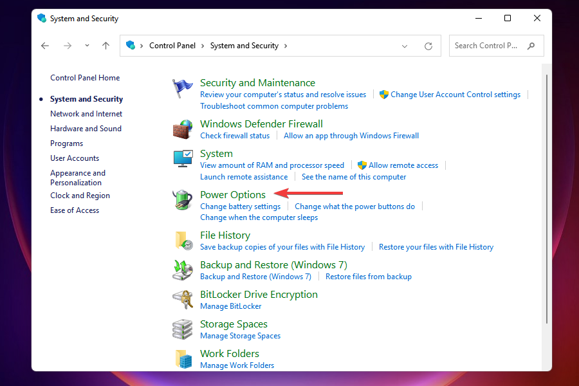Click the BitLocker drive and key icon

(x=183, y=300)
